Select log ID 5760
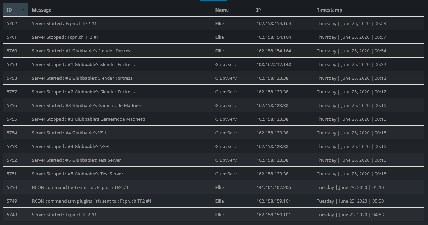The image size is (428, 225). [x=12, y=51]
